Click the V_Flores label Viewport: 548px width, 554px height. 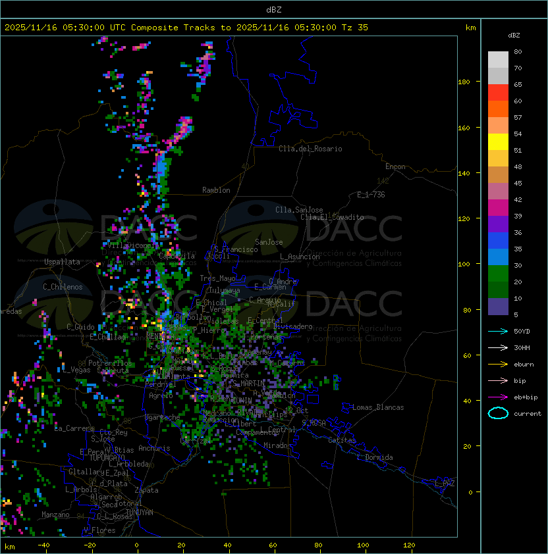[99, 531]
